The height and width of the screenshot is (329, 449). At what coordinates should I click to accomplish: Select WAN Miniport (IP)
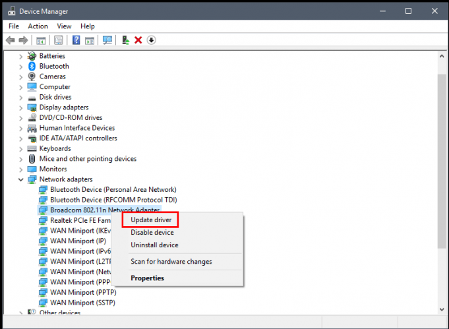(78, 241)
